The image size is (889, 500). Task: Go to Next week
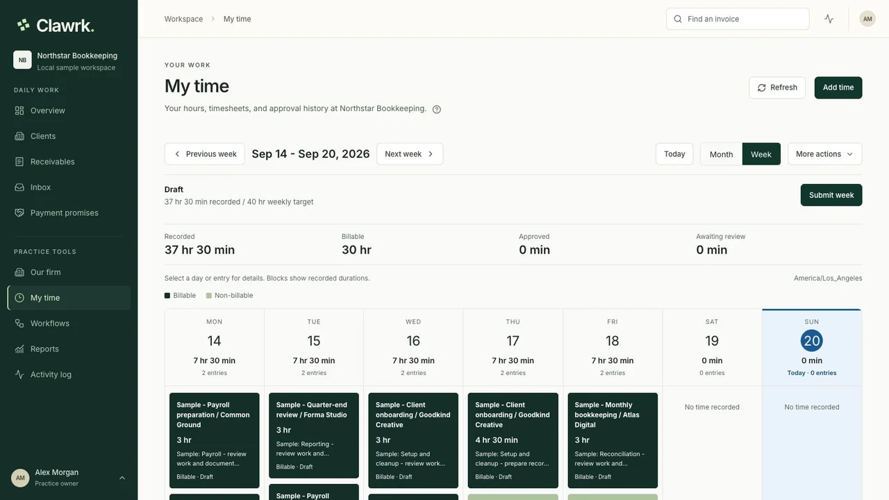pyautogui.click(x=410, y=154)
